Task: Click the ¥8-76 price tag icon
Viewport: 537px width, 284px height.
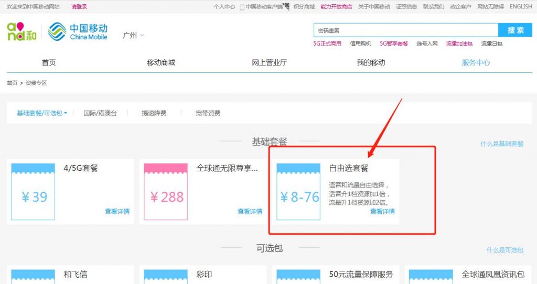Action: [x=298, y=192]
